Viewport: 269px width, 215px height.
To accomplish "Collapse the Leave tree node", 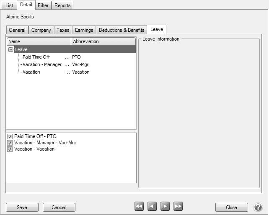I will 10,50.
